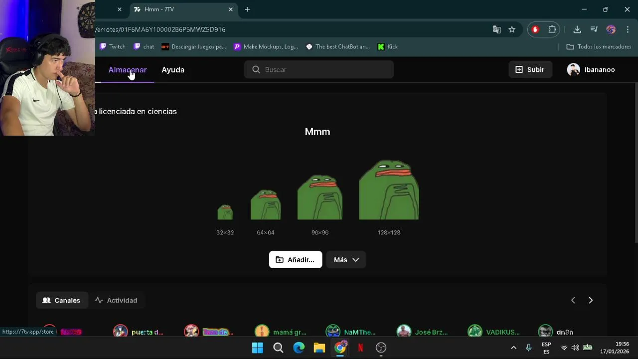638x359 pixels.
Task: Open the mamá gr... channel
Action: [281, 332]
